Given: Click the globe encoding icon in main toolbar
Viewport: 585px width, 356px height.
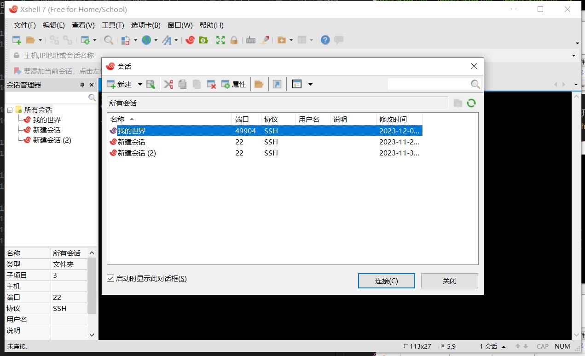Looking at the screenshot, I should coord(146,40).
